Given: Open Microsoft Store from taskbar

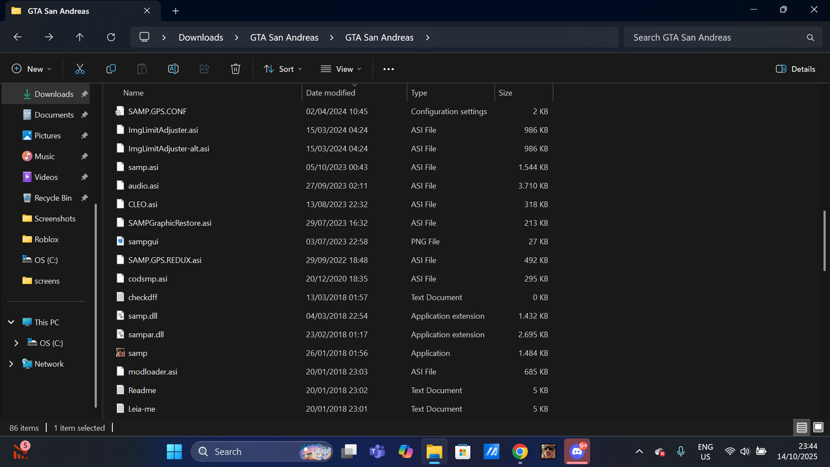Looking at the screenshot, I should tap(462, 451).
